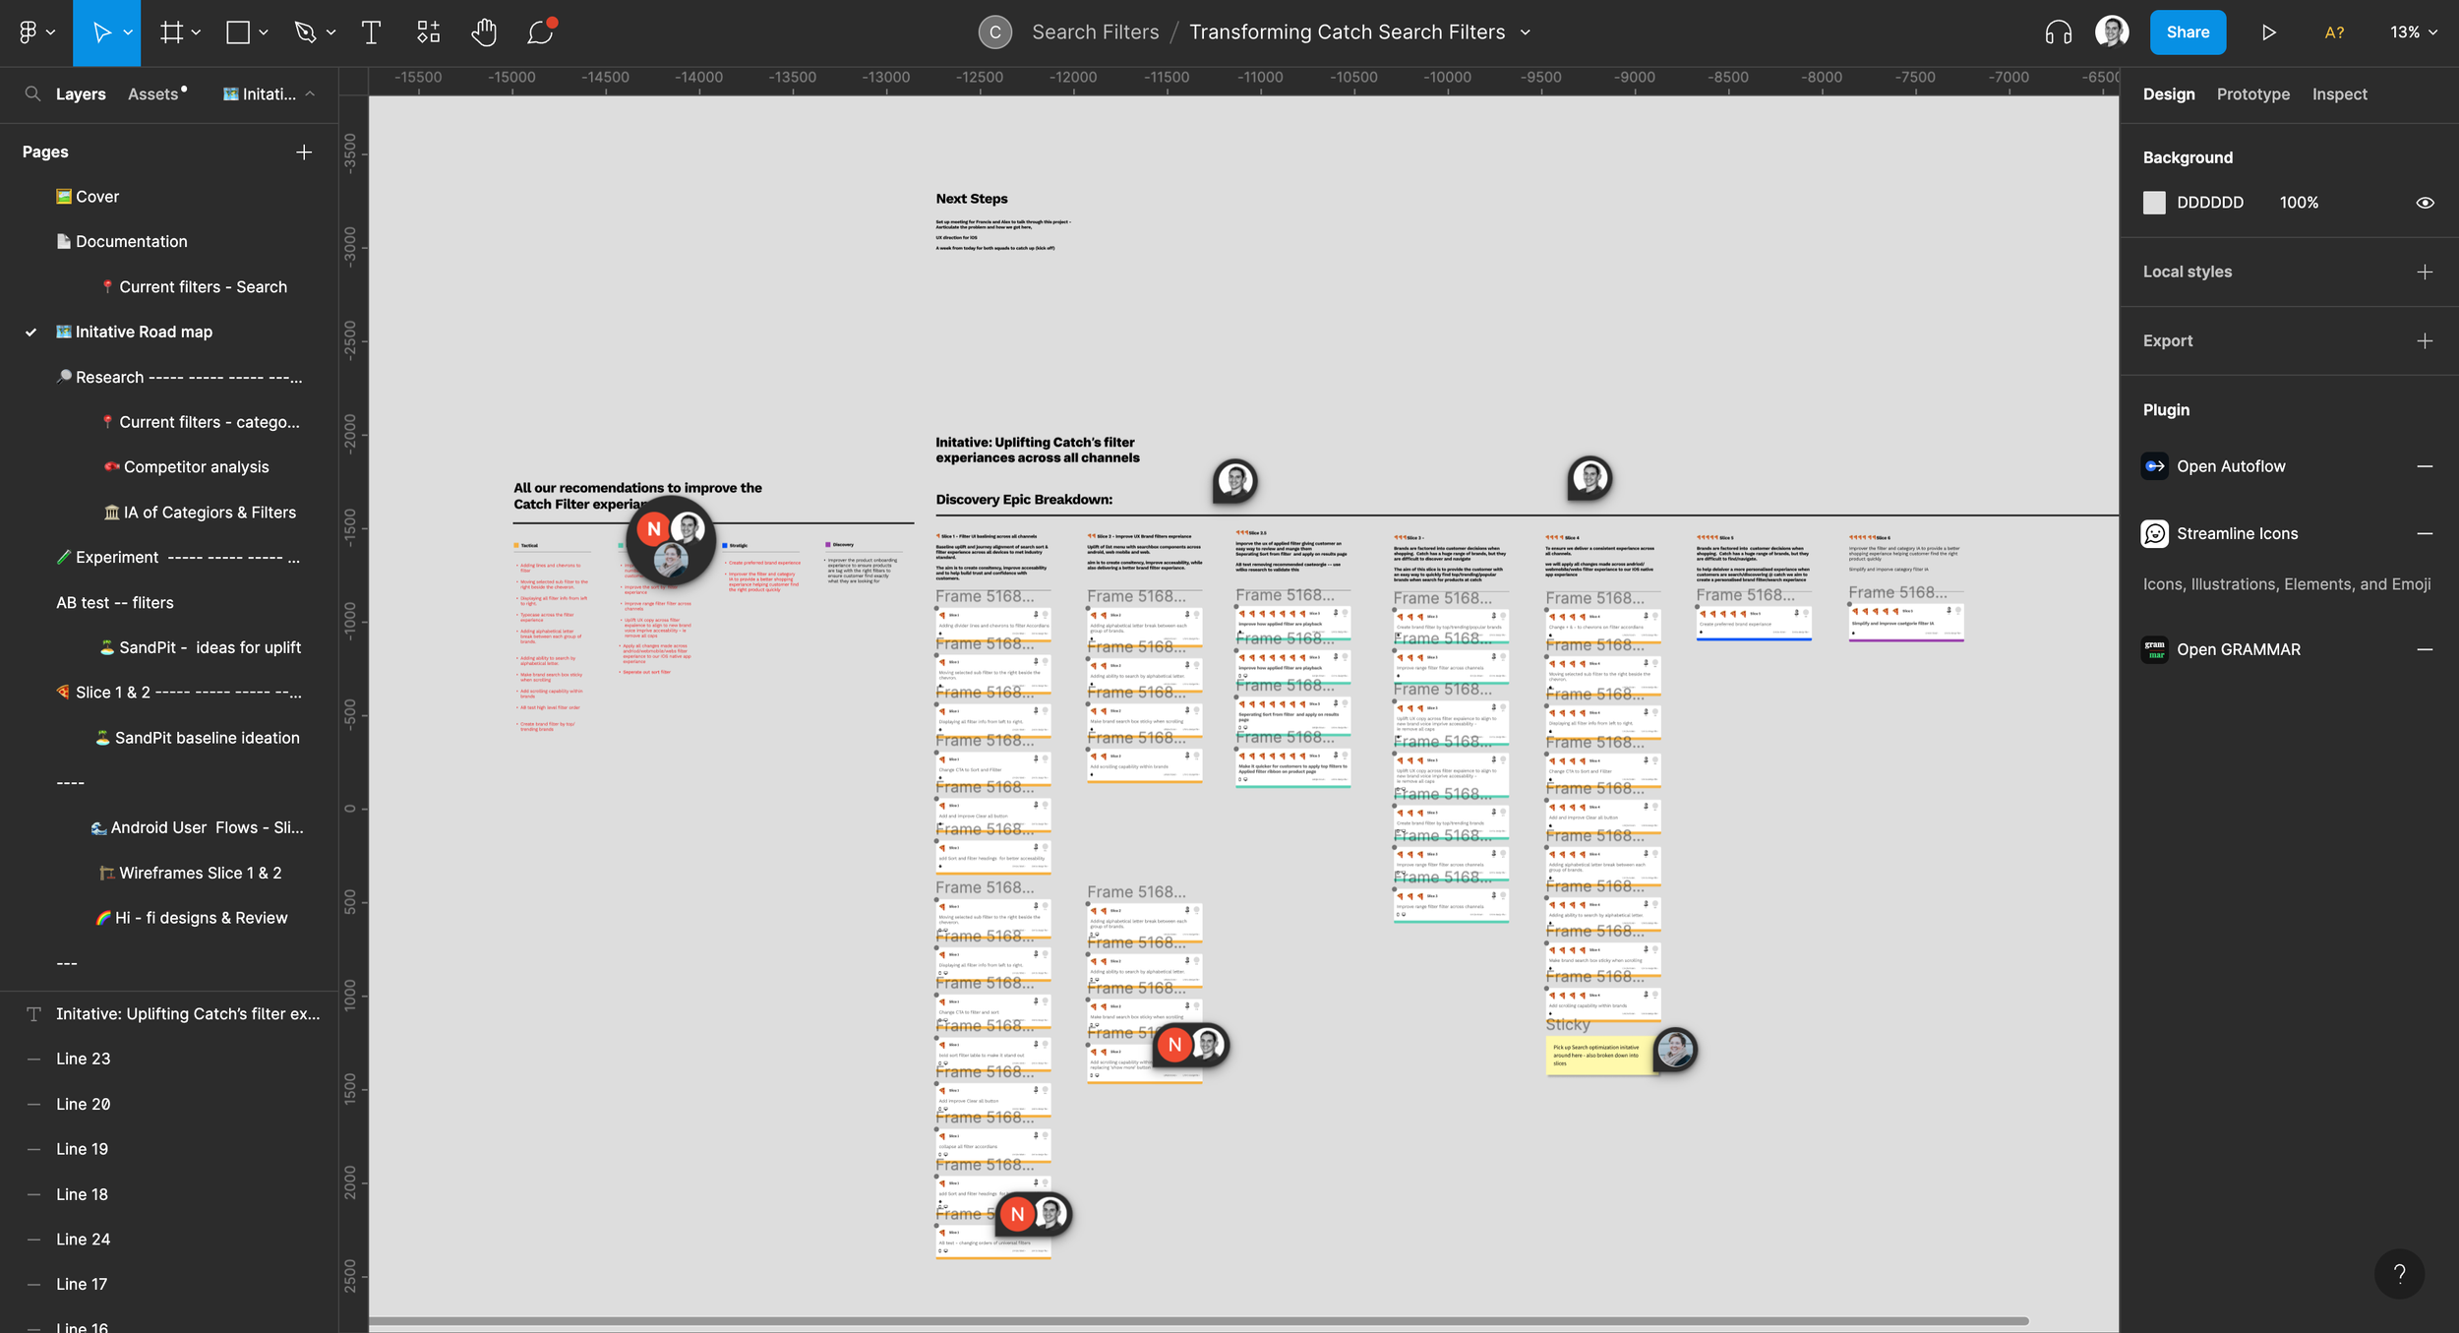Open the shape tools dropdown arrow
Viewport: 2459px width, 1333px height.
click(263, 32)
